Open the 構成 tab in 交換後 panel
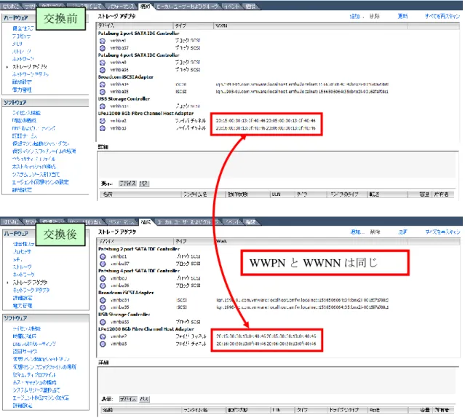Screen dimensions: 465x418 click(146, 222)
